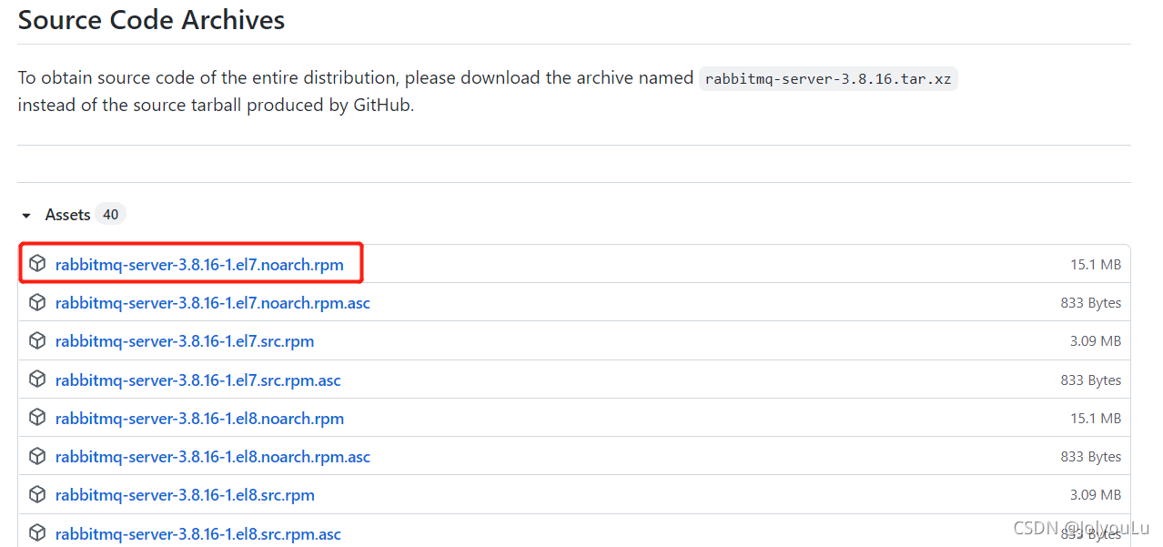Click package icon beside el8.src.rpm
Screen dimensions: 1163x547
37,494
